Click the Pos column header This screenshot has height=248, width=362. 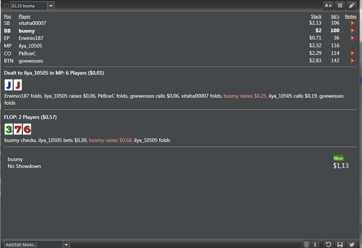coord(7,17)
